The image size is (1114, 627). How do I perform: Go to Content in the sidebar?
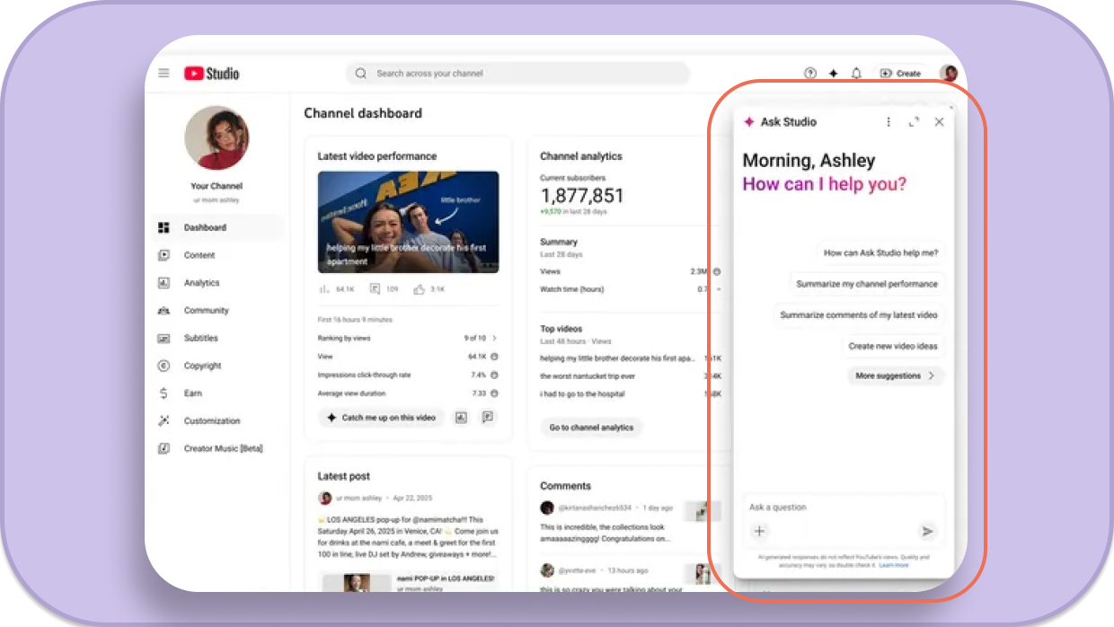pyautogui.click(x=199, y=255)
